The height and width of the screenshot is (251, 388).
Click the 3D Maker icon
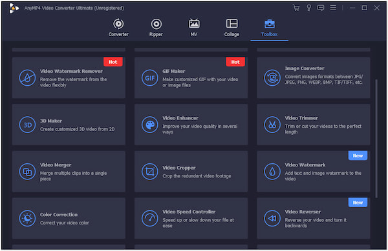click(27, 125)
